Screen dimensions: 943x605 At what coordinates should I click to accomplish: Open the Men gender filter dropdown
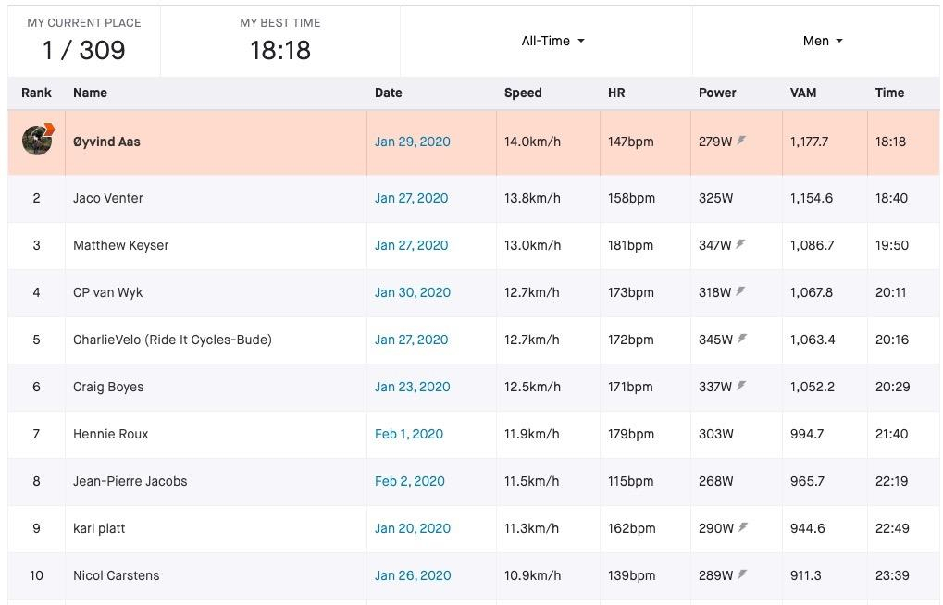pos(822,41)
